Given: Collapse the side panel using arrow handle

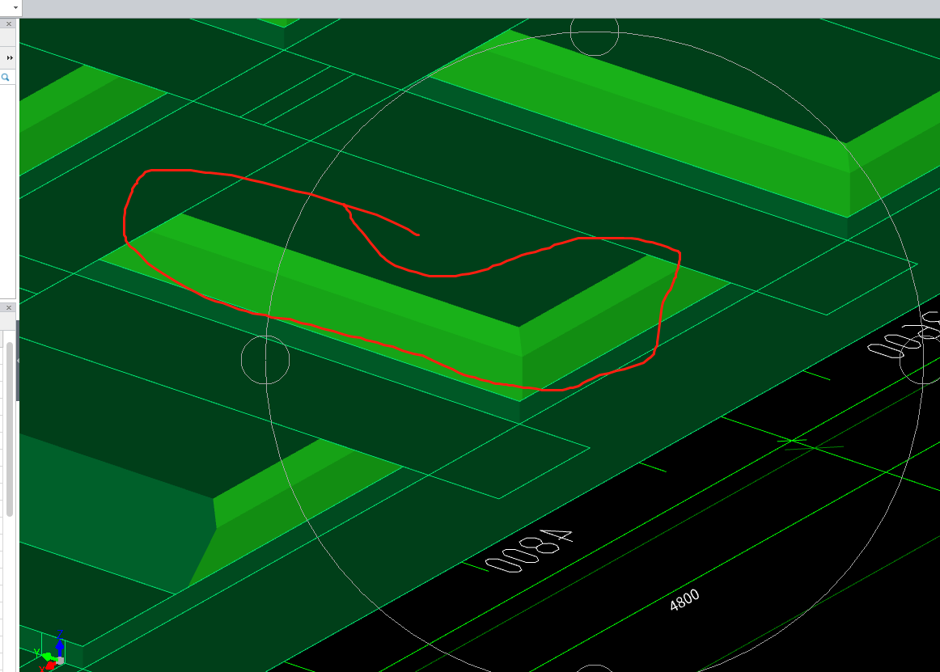Looking at the screenshot, I should click(x=17, y=361).
